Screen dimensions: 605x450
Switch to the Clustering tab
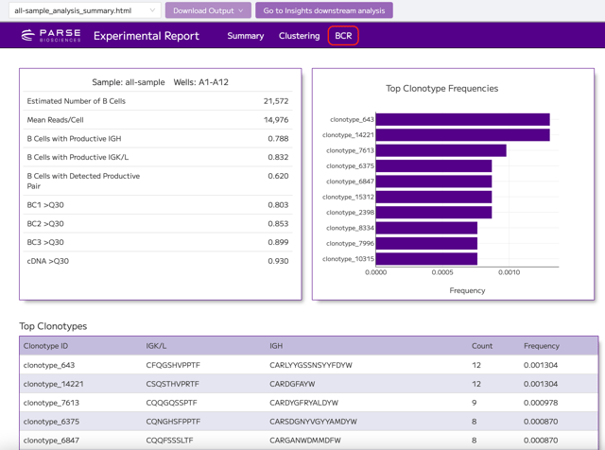click(x=299, y=36)
